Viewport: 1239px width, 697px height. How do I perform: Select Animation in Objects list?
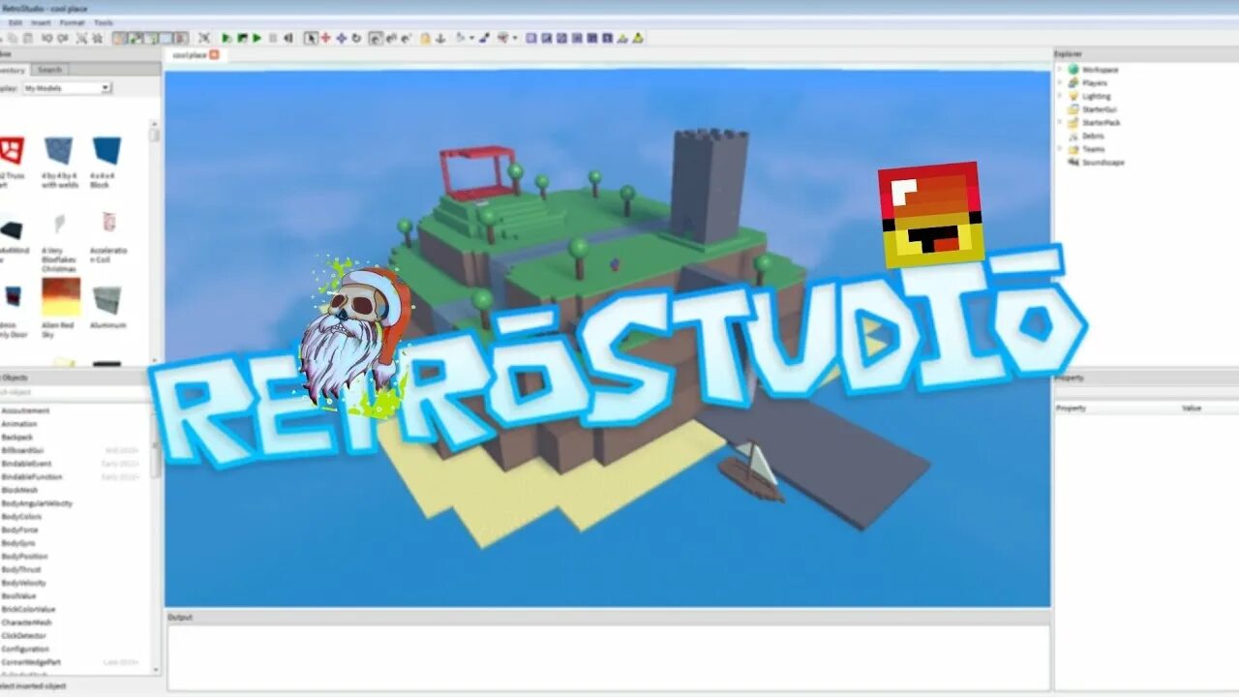(x=19, y=424)
